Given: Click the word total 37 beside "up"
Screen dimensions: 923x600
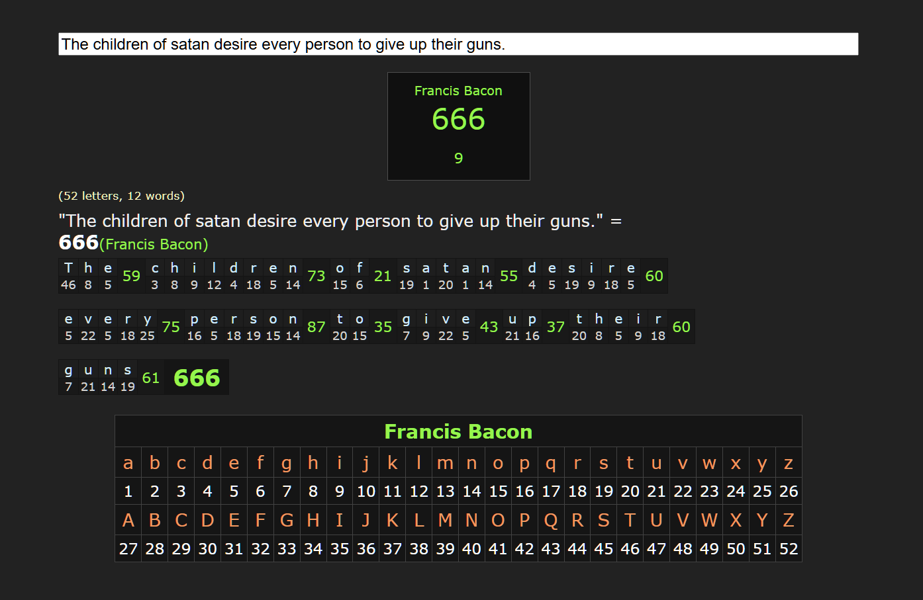Looking at the screenshot, I should pyautogui.click(x=556, y=327).
